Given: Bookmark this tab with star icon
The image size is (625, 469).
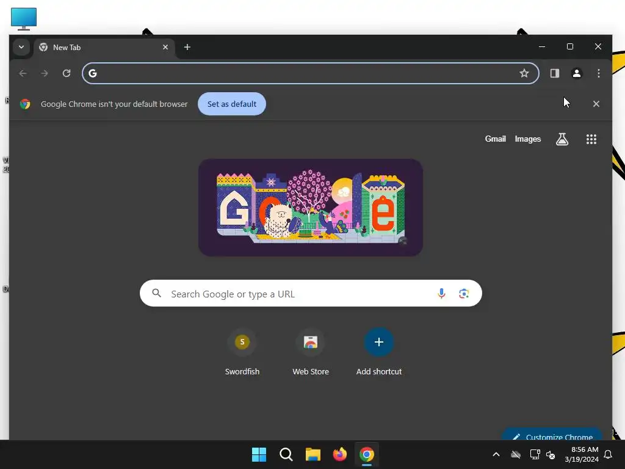Looking at the screenshot, I should point(524,73).
